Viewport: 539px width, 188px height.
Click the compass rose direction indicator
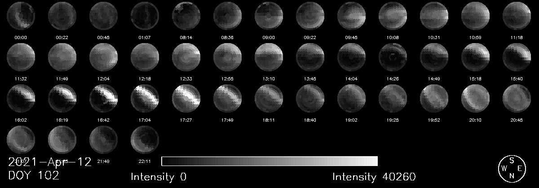click(511, 169)
